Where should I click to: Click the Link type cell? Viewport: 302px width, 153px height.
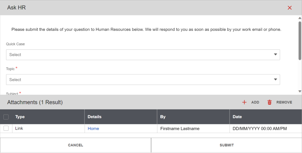[x=19, y=129]
